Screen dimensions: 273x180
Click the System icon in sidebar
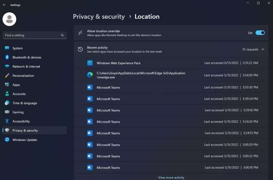pos(7,48)
